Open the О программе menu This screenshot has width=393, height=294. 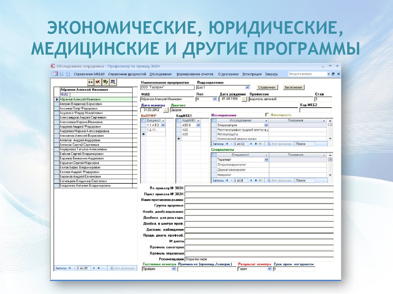pos(228,74)
